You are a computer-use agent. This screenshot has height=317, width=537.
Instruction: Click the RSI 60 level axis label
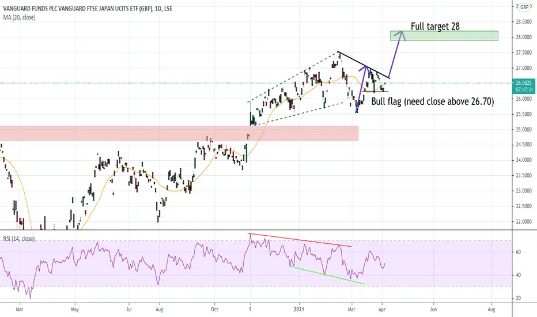click(518, 252)
